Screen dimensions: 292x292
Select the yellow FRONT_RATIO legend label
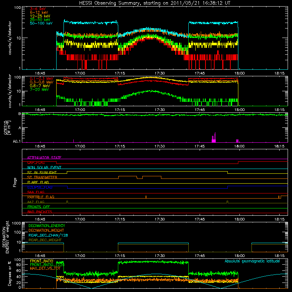42,261
